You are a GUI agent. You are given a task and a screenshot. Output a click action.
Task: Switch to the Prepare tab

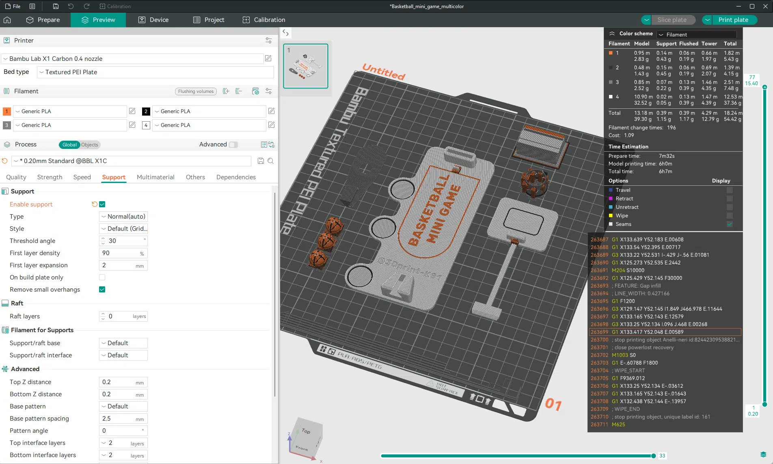click(x=43, y=20)
